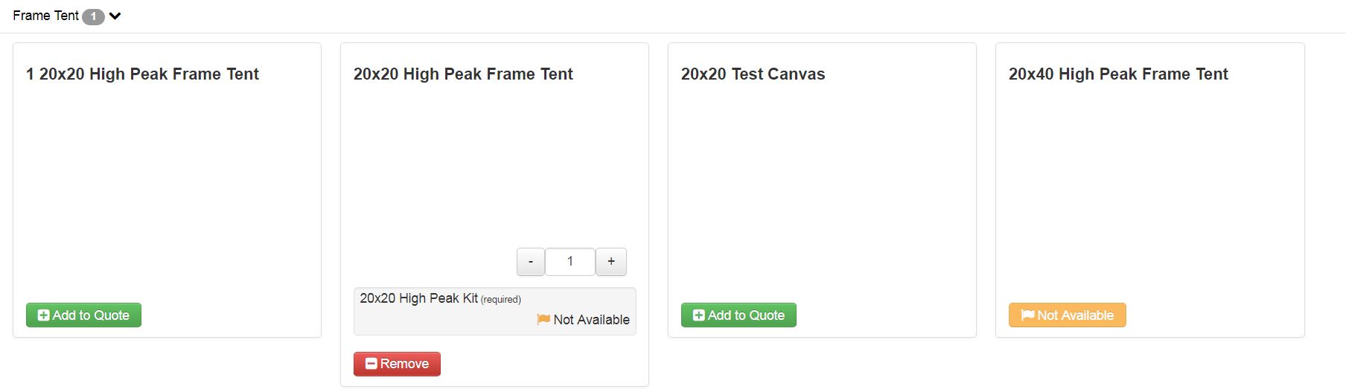
Task: Click the Frame Tent category label
Action: point(45,16)
